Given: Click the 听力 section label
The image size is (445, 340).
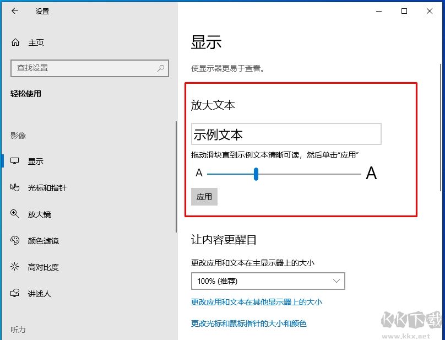Looking at the screenshot, I should point(18,330).
